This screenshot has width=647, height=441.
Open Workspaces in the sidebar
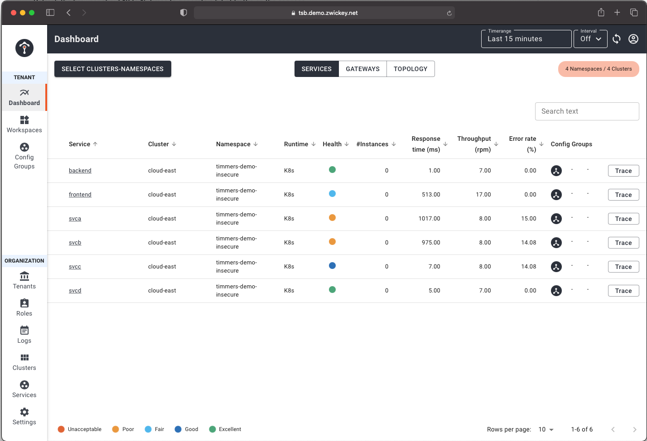point(24,125)
